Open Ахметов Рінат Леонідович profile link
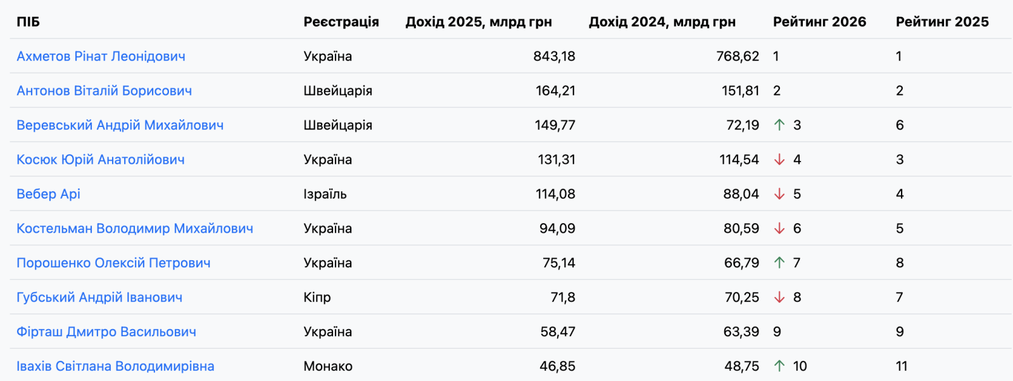 point(101,56)
